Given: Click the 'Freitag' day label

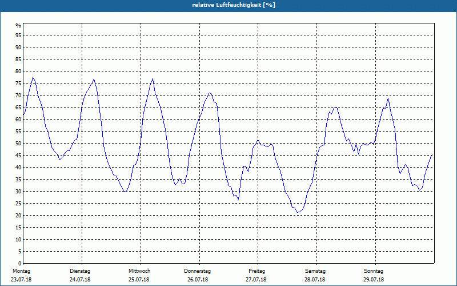Looking at the screenshot, I should [x=256, y=271].
